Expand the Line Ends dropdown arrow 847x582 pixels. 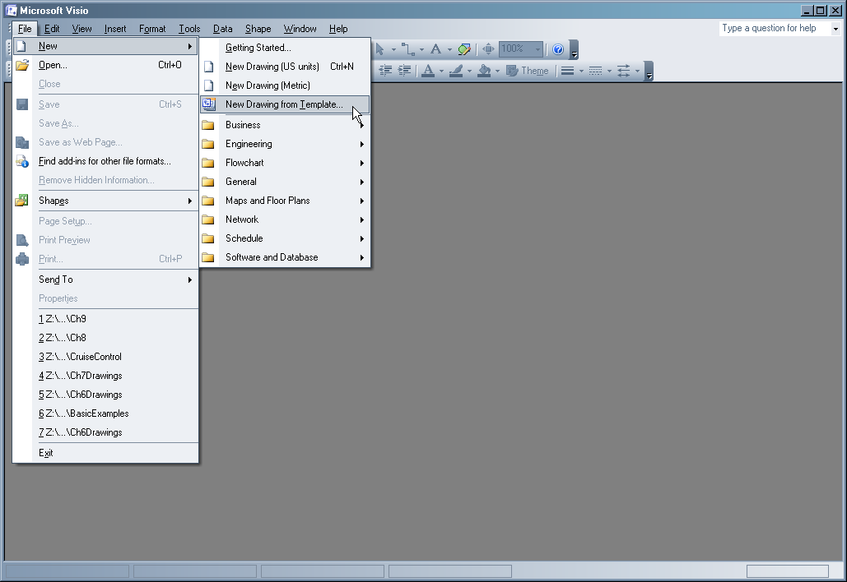coord(637,71)
